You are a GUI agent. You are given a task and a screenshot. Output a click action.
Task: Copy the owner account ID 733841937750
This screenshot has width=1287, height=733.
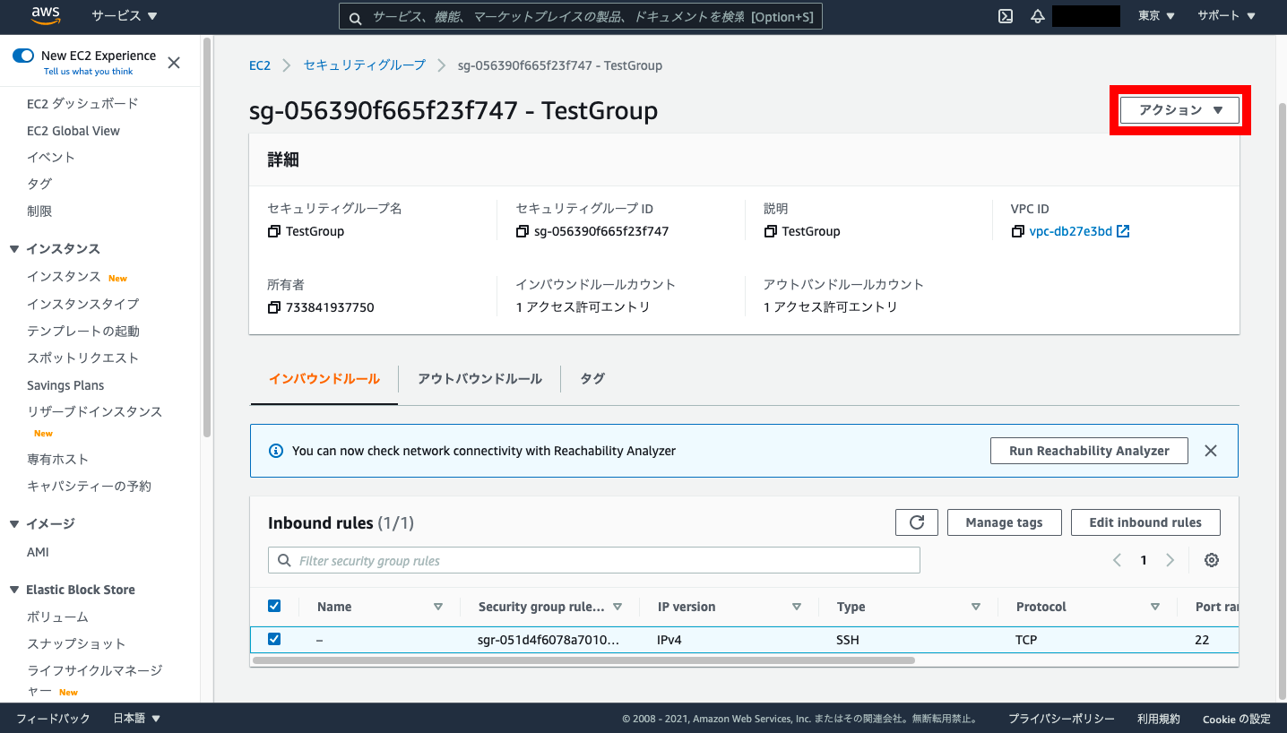(x=274, y=307)
